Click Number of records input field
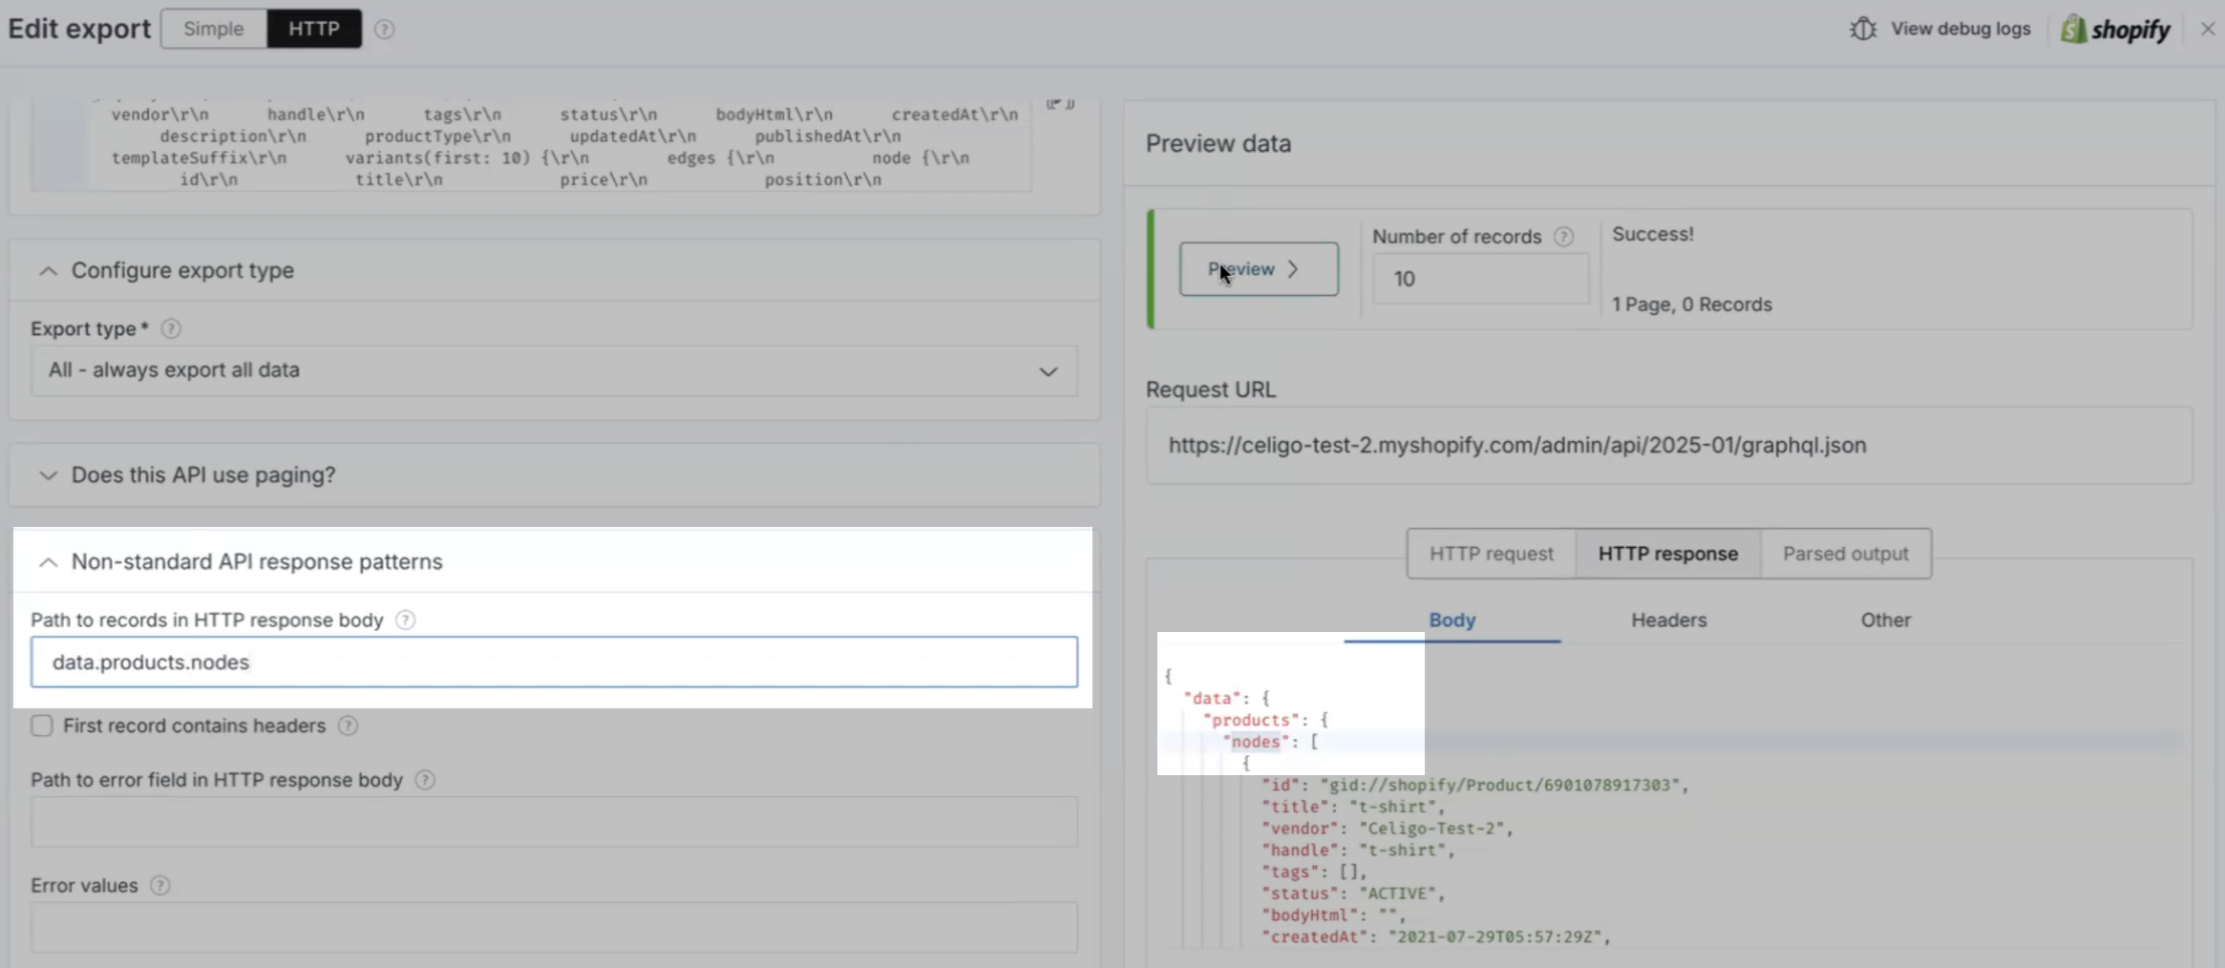The image size is (2225, 968). click(1480, 279)
